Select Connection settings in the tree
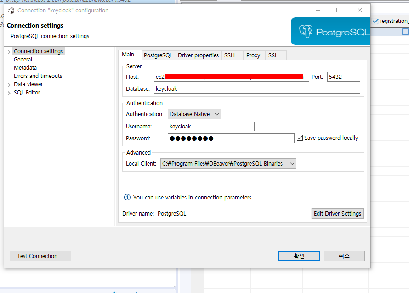Screen dimensions: 409x293 (x=38, y=51)
